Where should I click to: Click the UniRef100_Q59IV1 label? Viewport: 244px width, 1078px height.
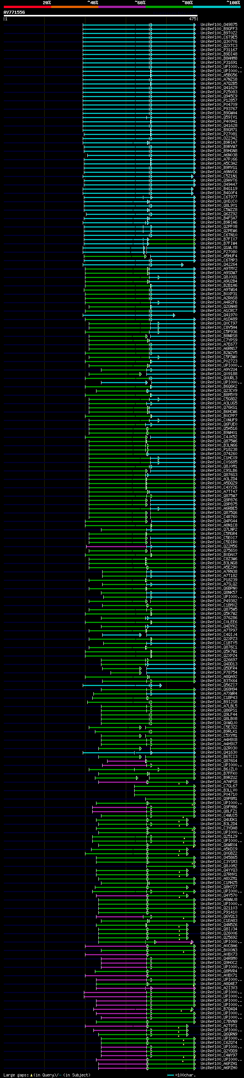(x=219, y=117)
